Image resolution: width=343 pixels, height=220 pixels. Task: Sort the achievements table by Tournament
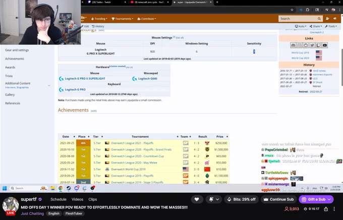pyautogui.click(x=178, y=137)
